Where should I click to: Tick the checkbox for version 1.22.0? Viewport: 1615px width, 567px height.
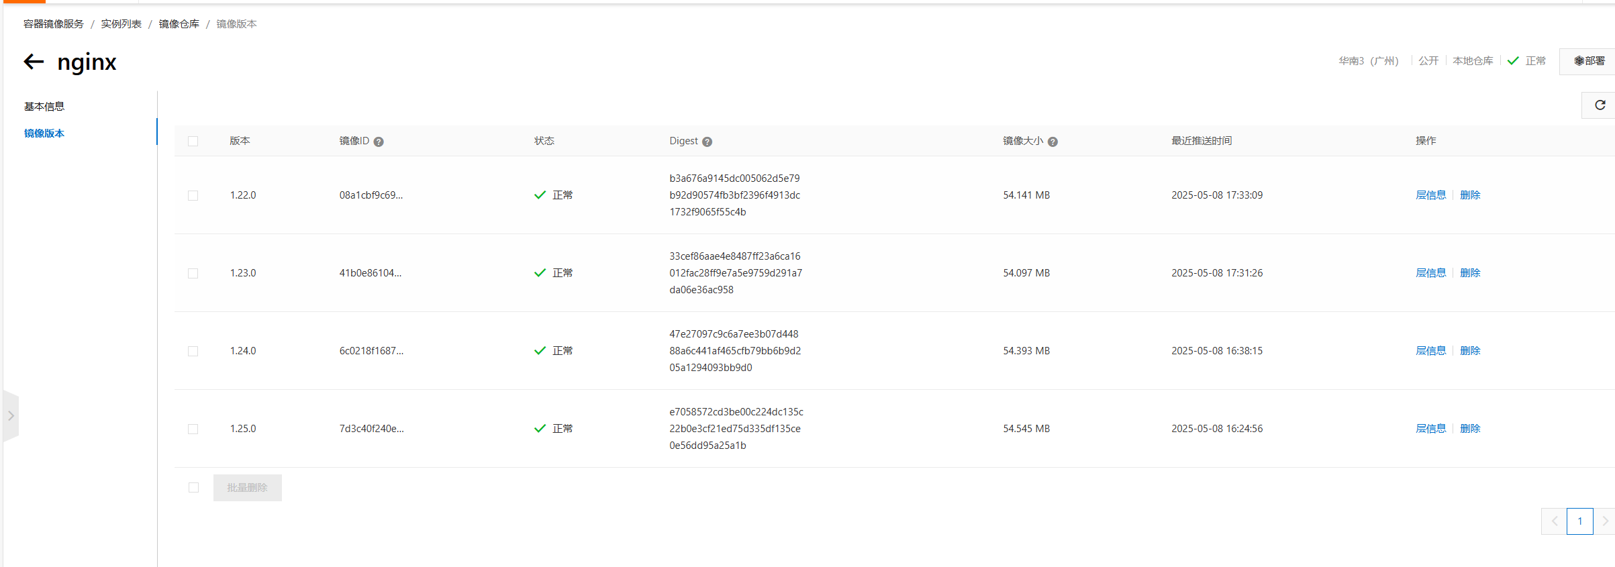click(193, 195)
